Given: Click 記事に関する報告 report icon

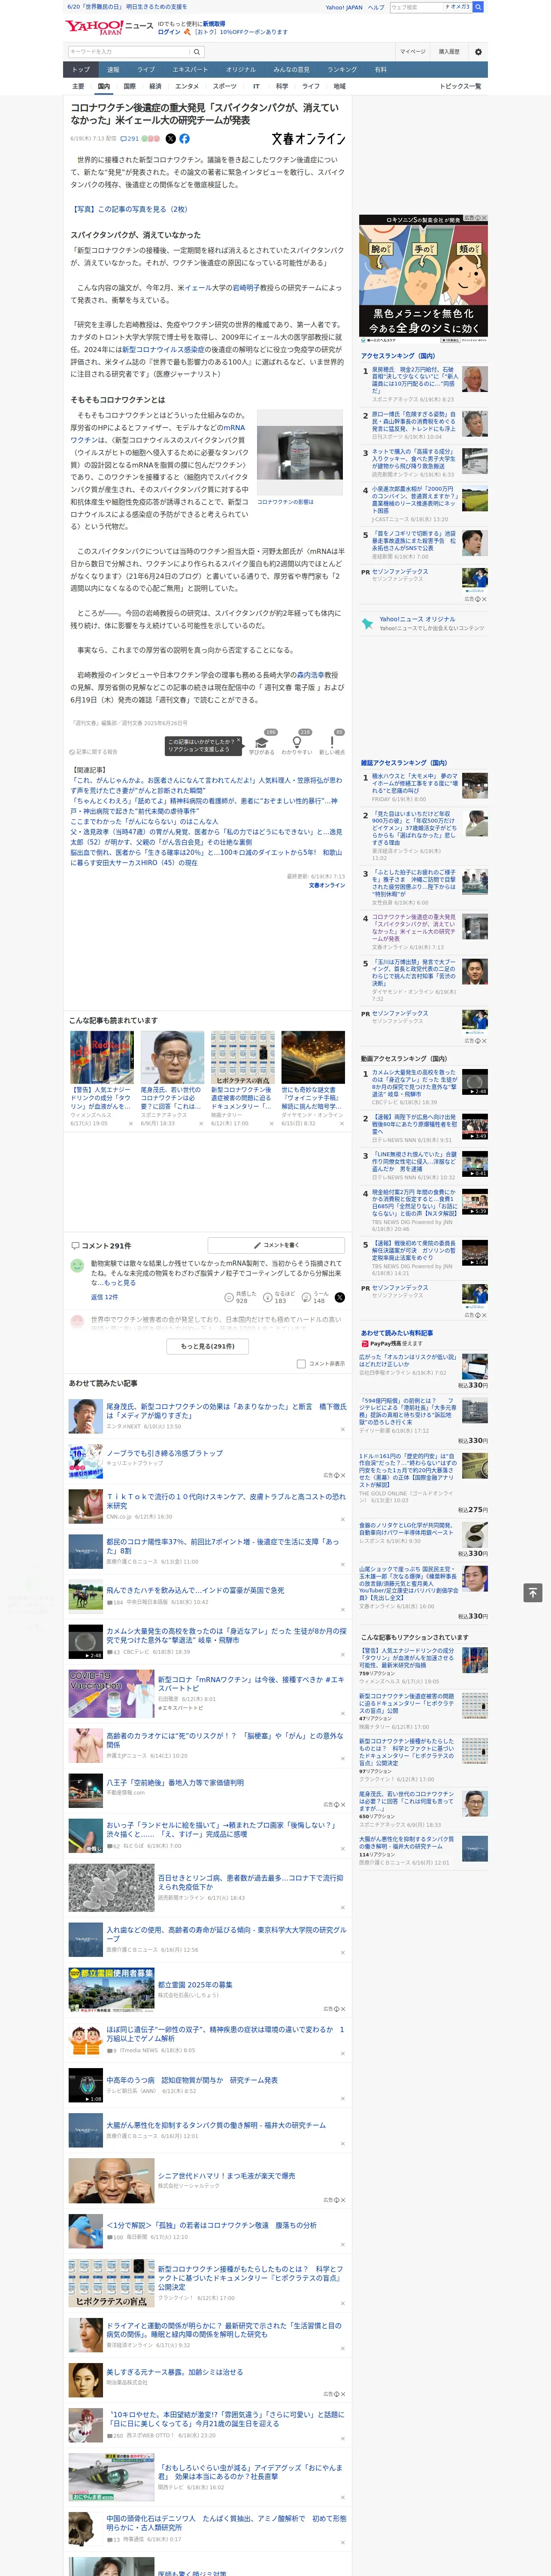Looking at the screenshot, I should (94, 752).
